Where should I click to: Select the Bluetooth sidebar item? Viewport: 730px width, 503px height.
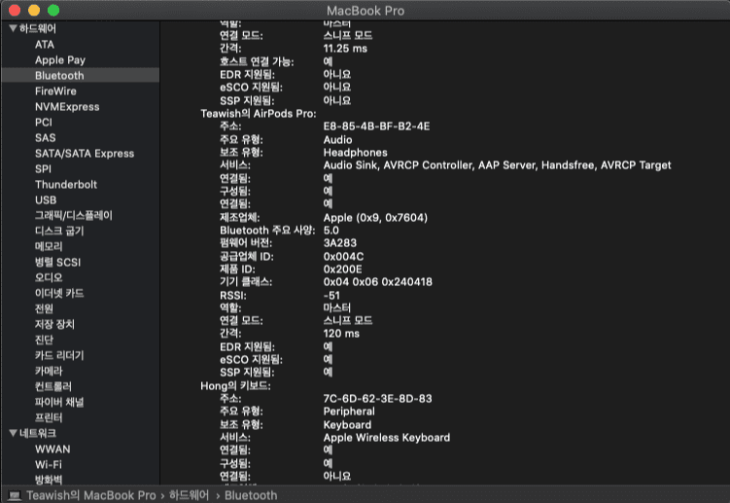[x=59, y=76]
